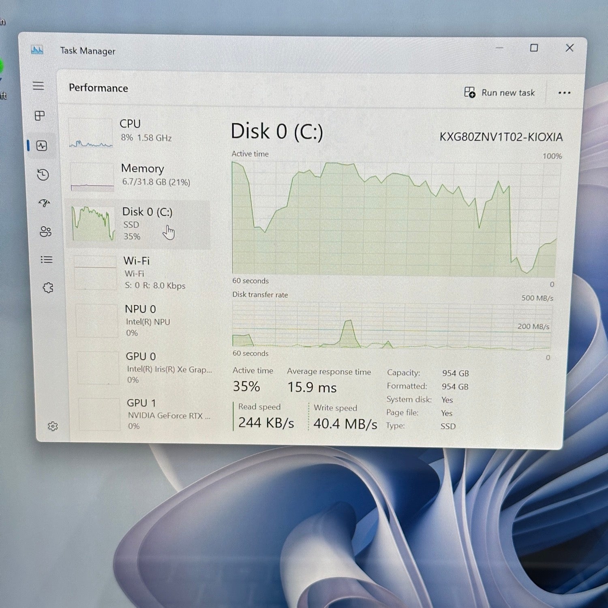The height and width of the screenshot is (608, 608).
Task: Open the Services puzzle icon
Action: point(48,288)
